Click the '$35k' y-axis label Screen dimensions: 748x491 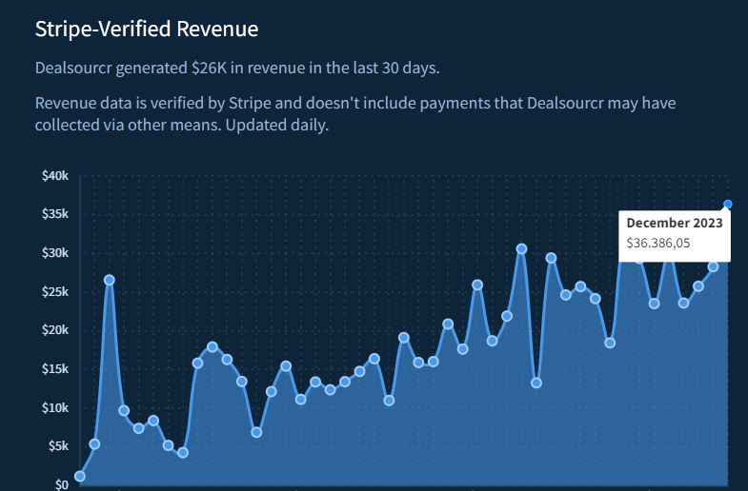pyautogui.click(x=55, y=214)
